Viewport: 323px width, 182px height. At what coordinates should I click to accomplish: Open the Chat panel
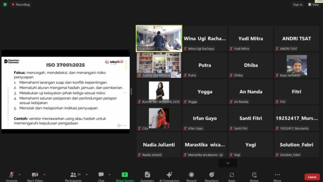point(101,177)
